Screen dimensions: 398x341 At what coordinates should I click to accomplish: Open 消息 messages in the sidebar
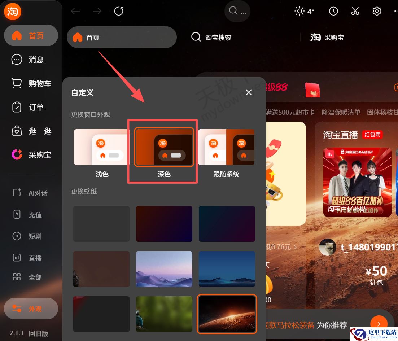pos(31,60)
